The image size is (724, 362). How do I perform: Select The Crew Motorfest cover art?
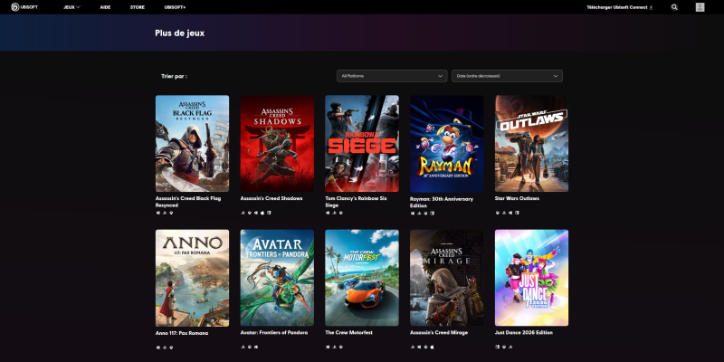[362, 278]
